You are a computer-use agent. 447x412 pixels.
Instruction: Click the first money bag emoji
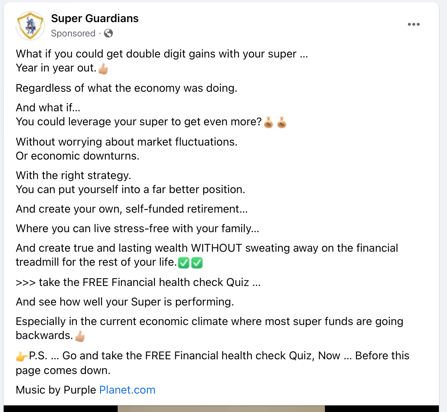coord(268,122)
